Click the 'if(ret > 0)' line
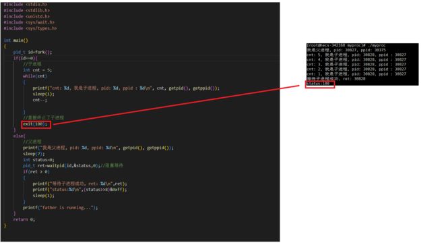The width and height of the screenshot is (438, 247). (36, 172)
